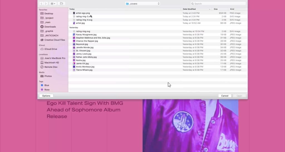Select the Beyoncé.jpg file
The height and width of the screenshot is (152, 285).
pyautogui.click(x=82, y=44)
